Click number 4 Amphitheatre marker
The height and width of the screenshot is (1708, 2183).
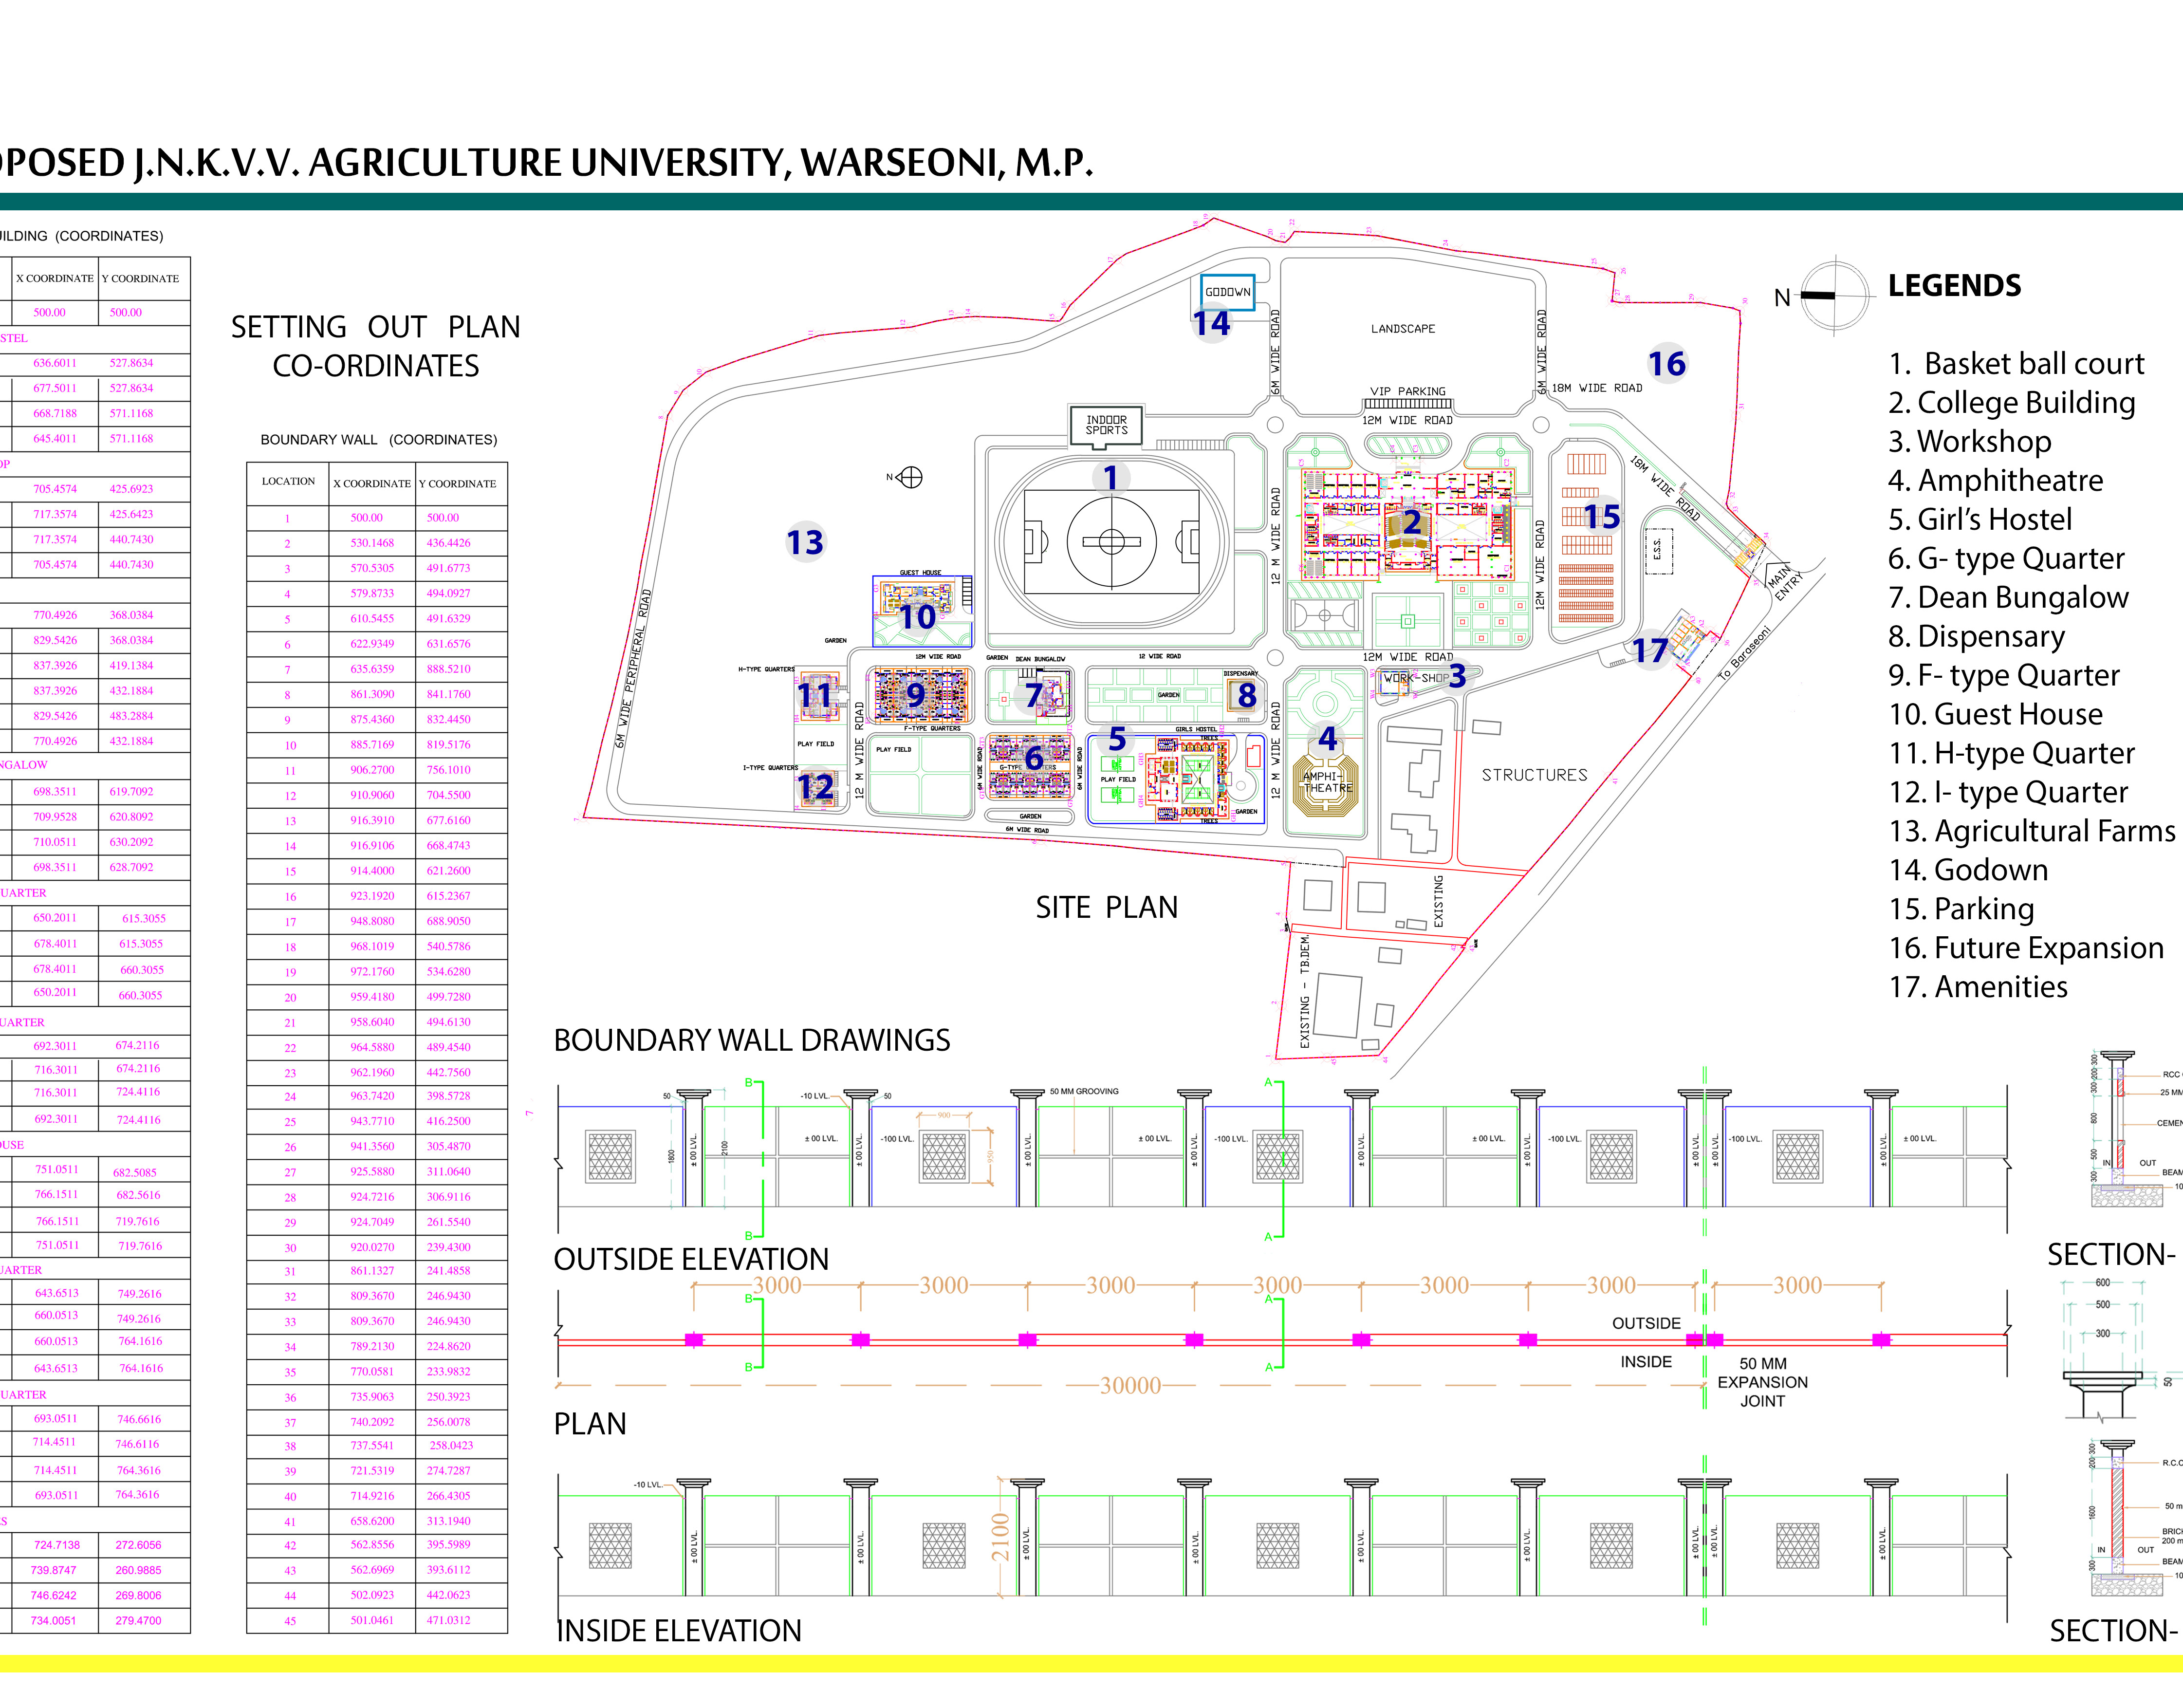1327,738
